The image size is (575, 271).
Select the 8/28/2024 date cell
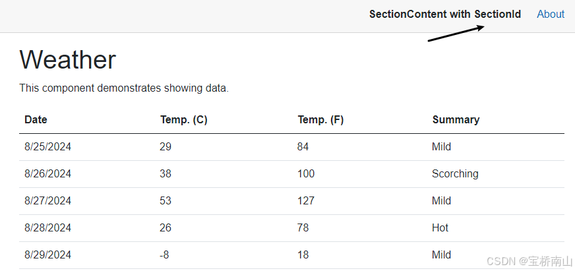coord(47,227)
